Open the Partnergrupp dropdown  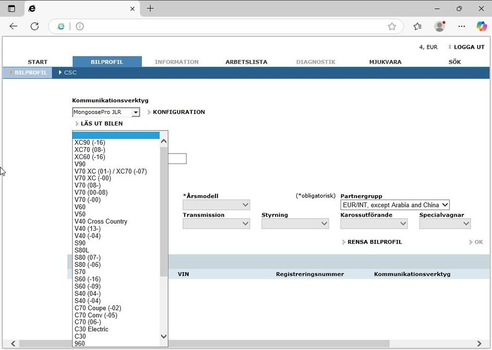[395, 205]
